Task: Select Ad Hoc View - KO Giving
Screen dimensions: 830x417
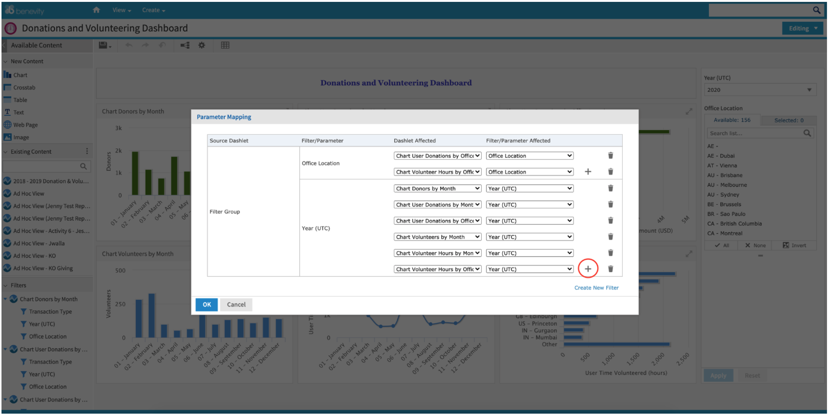Action: tap(43, 268)
